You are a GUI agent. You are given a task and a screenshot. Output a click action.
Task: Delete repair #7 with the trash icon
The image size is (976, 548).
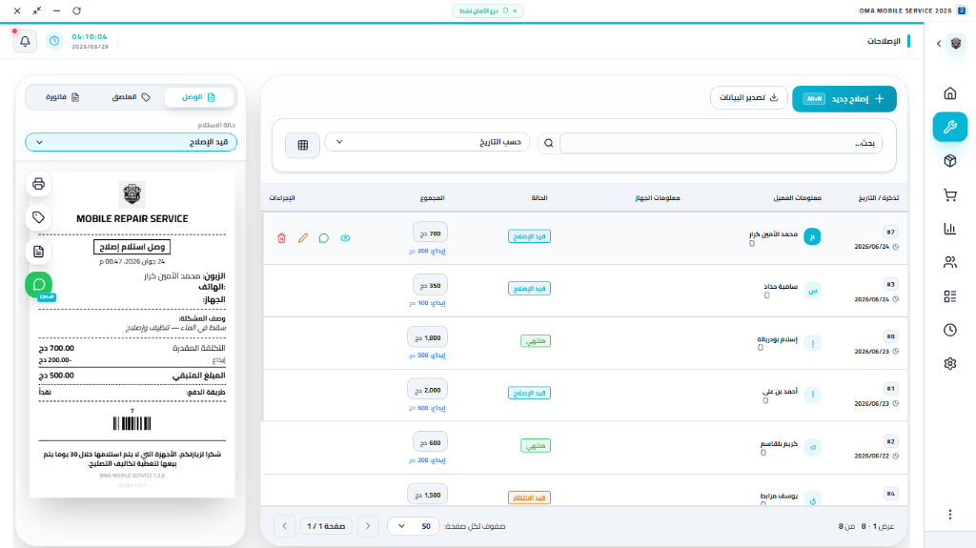coord(281,238)
